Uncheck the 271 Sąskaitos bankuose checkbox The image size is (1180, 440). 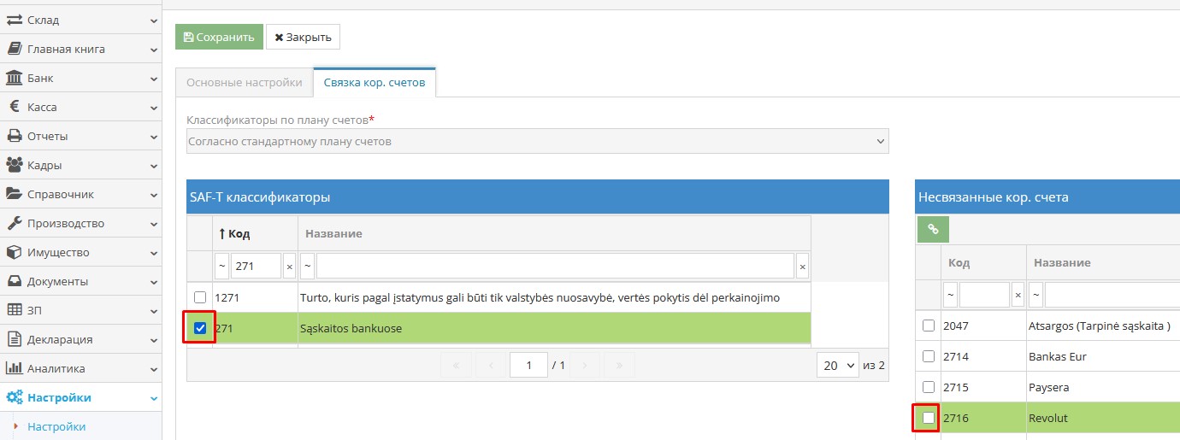pos(200,328)
